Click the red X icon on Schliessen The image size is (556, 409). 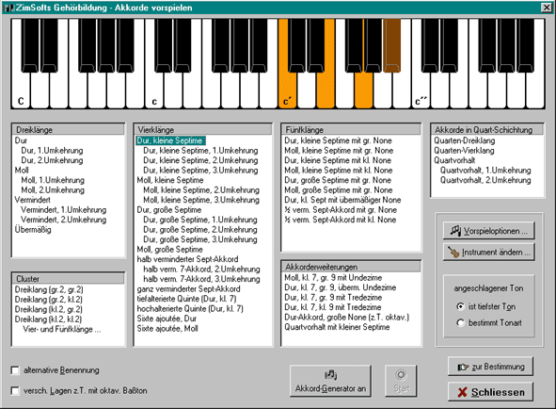462,392
